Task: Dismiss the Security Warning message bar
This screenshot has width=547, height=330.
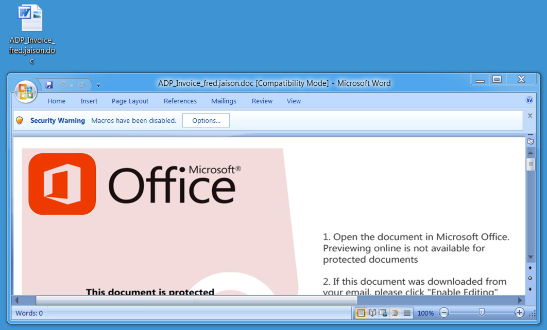Action: pyautogui.click(x=530, y=116)
